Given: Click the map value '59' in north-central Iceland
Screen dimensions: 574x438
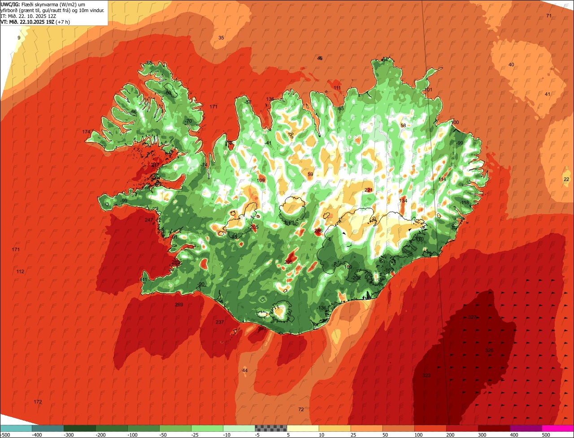Looking at the screenshot, I should 310,174.
